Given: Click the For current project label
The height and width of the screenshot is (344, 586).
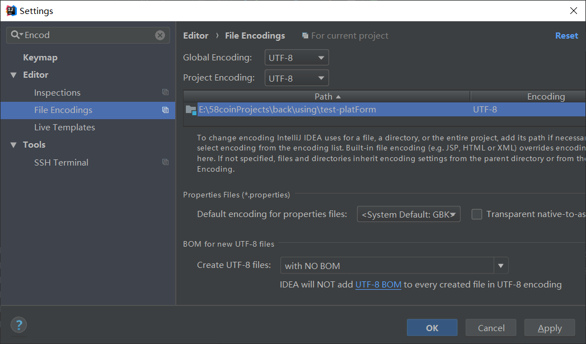Looking at the screenshot, I should point(350,35).
